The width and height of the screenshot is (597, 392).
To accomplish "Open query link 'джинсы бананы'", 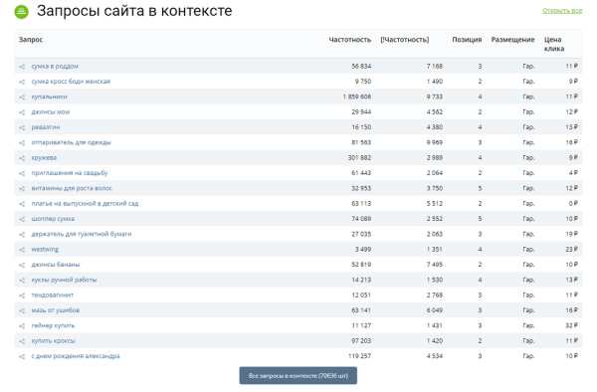I will click(56, 265).
